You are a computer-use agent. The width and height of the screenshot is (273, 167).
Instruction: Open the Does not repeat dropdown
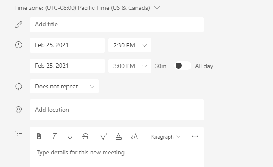point(64,86)
